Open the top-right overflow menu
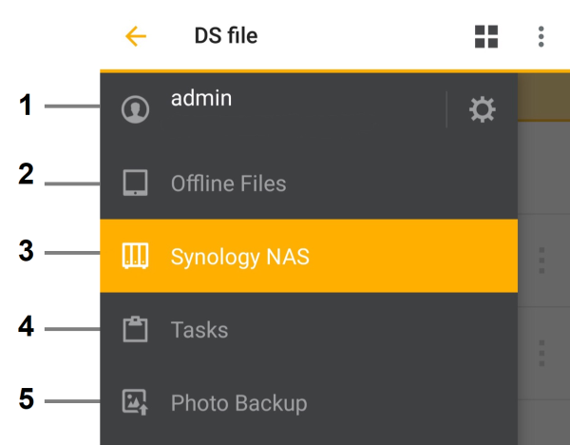The height and width of the screenshot is (445, 570). coord(541,36)
